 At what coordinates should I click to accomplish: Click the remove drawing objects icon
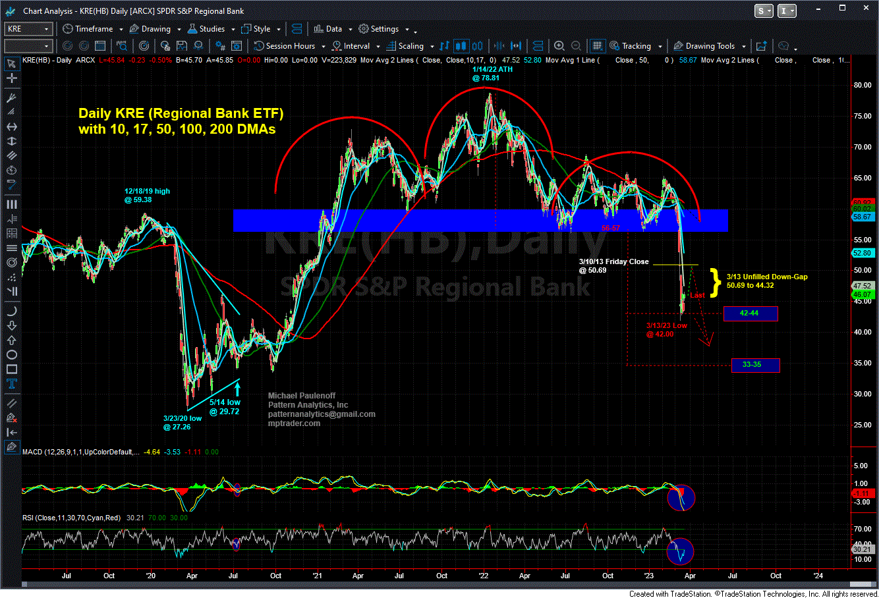tap(11, 418)
